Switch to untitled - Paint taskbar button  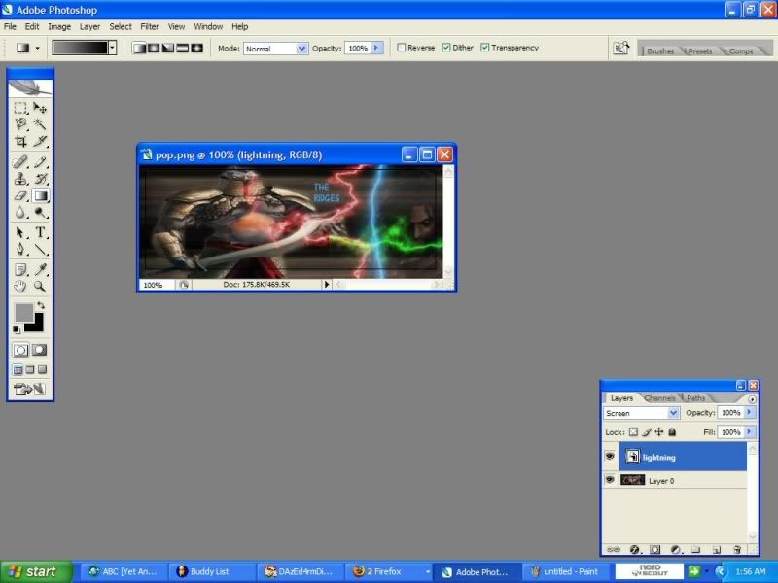(566, 571)
